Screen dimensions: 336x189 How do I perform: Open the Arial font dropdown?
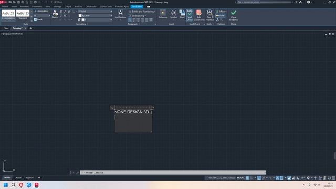tap(95, 12)
